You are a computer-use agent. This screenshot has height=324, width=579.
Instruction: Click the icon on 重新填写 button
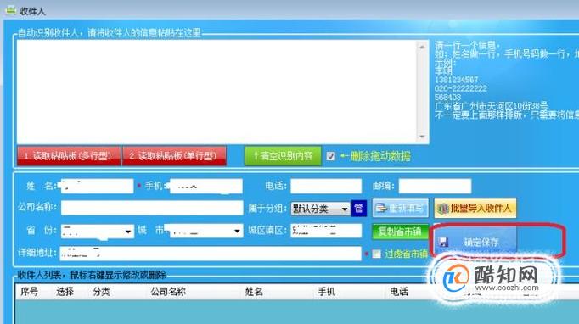pos(381,209)
